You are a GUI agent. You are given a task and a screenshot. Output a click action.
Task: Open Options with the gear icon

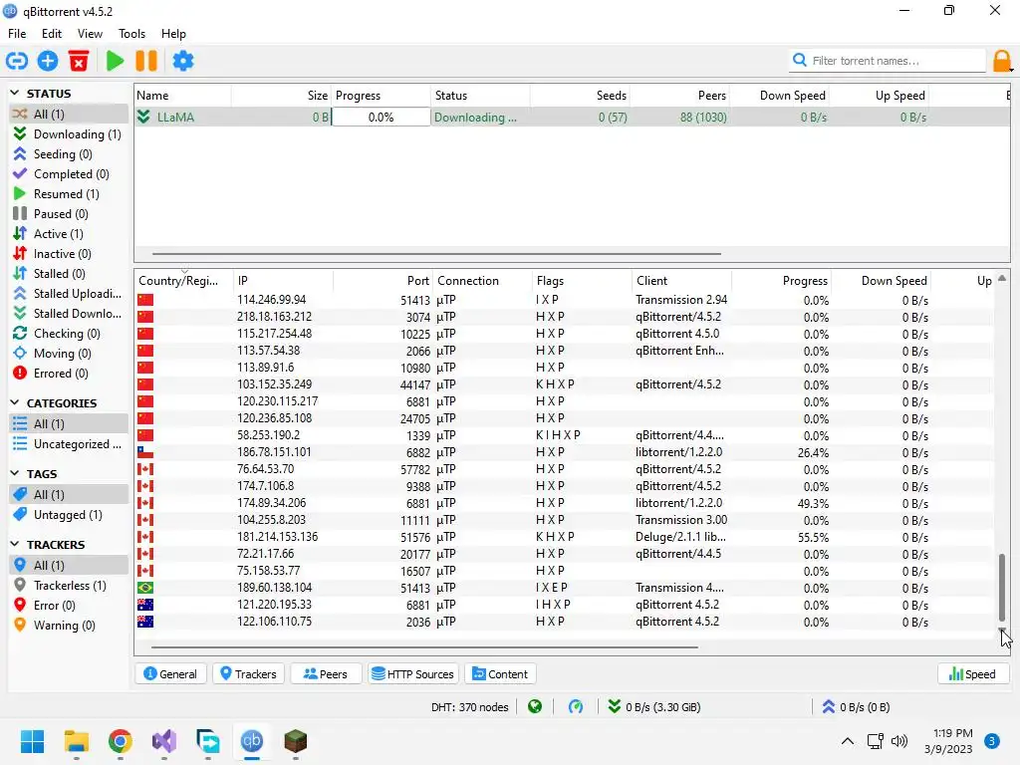(x=183, y=61)
